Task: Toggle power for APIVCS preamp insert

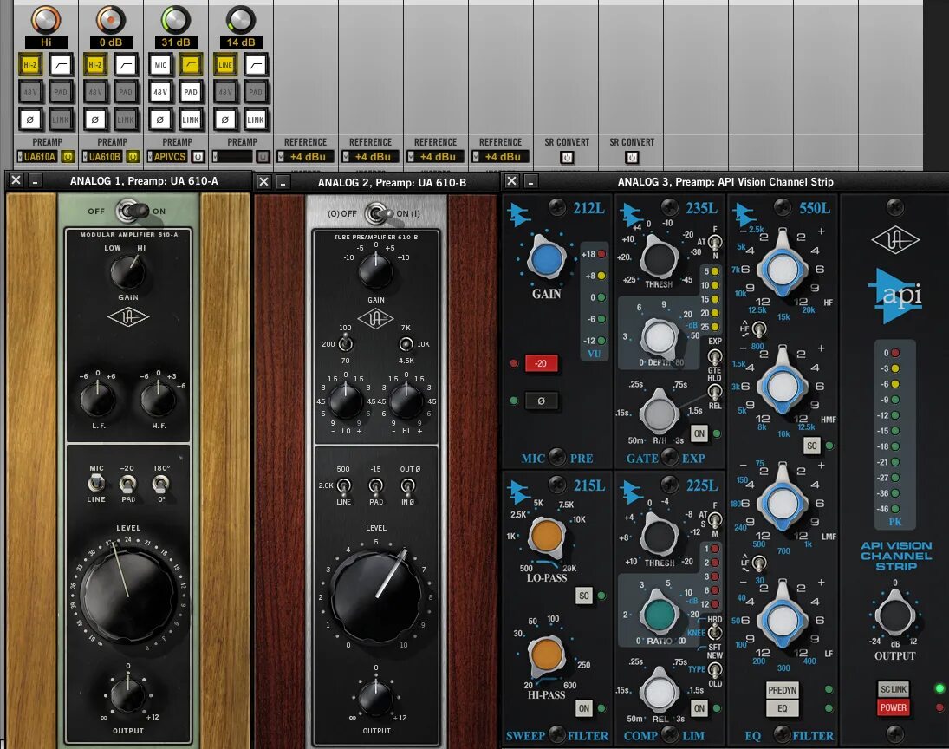Action: (x=198, y=157)
